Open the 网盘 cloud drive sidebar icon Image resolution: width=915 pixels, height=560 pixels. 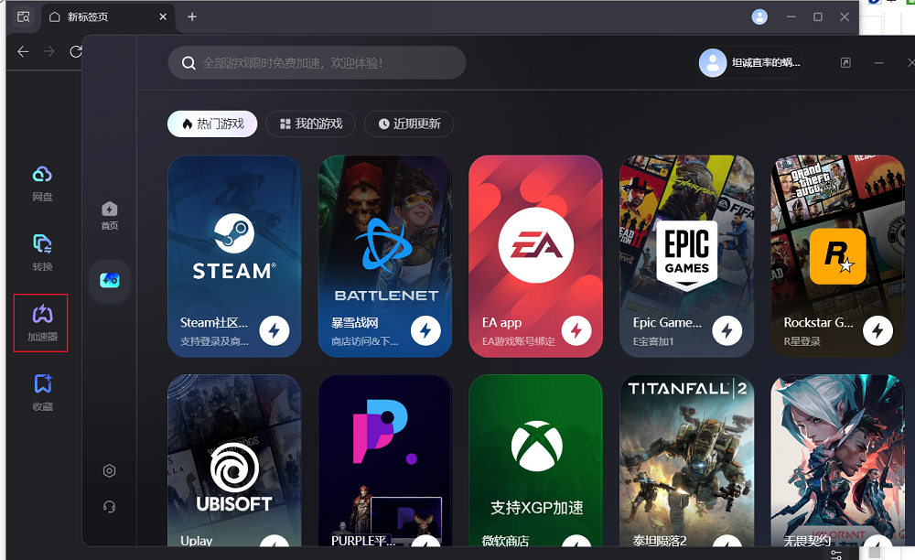[42, 182]
